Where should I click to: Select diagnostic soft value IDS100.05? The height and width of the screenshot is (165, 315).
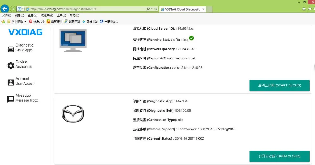(183, 110)
